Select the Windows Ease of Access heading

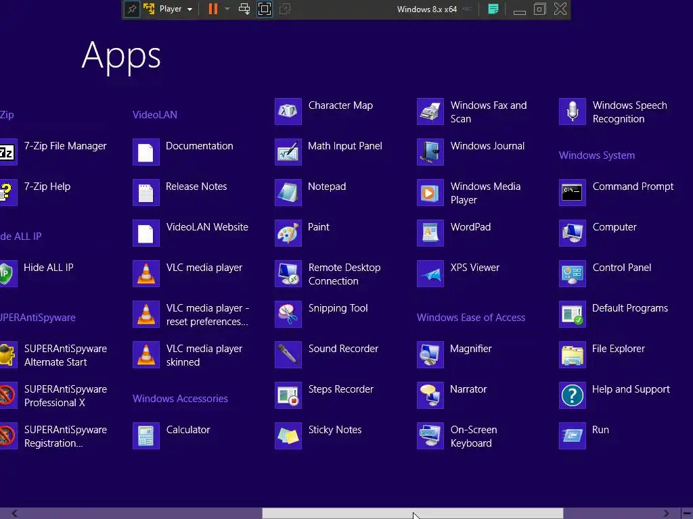pyautogui.click(x=471, y=318)
